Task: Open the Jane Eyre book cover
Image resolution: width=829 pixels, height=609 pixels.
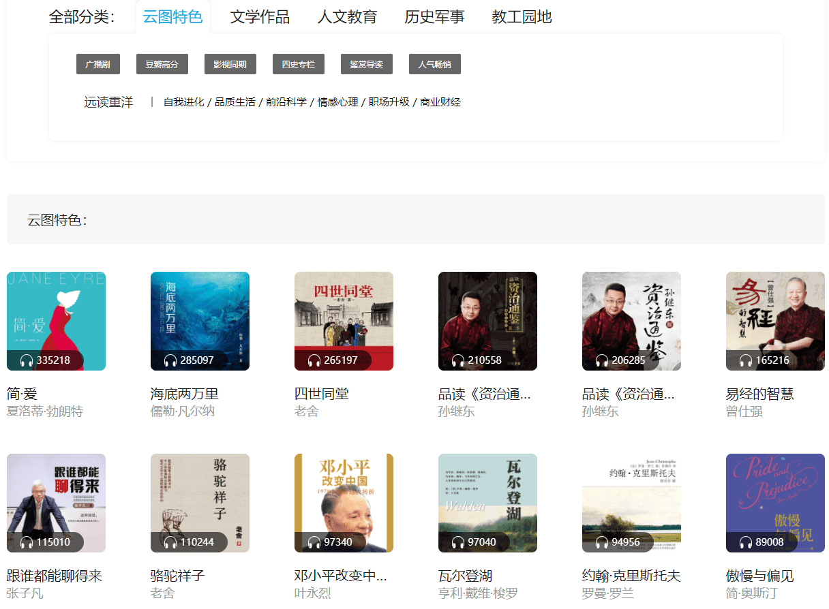Action: [x=56, y=321]
